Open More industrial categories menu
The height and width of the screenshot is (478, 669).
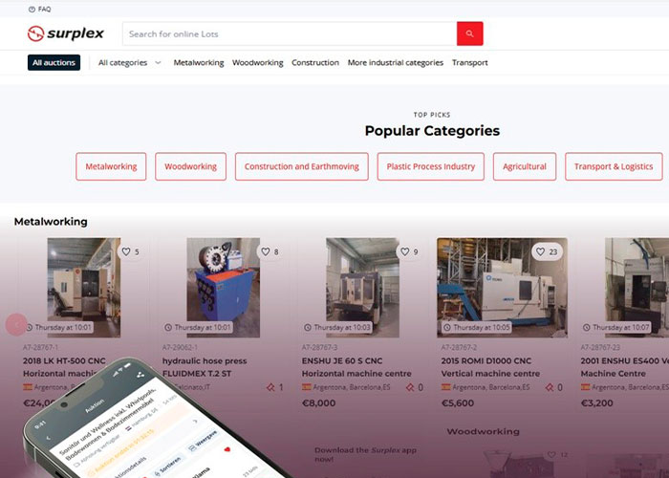coord(396,63)
